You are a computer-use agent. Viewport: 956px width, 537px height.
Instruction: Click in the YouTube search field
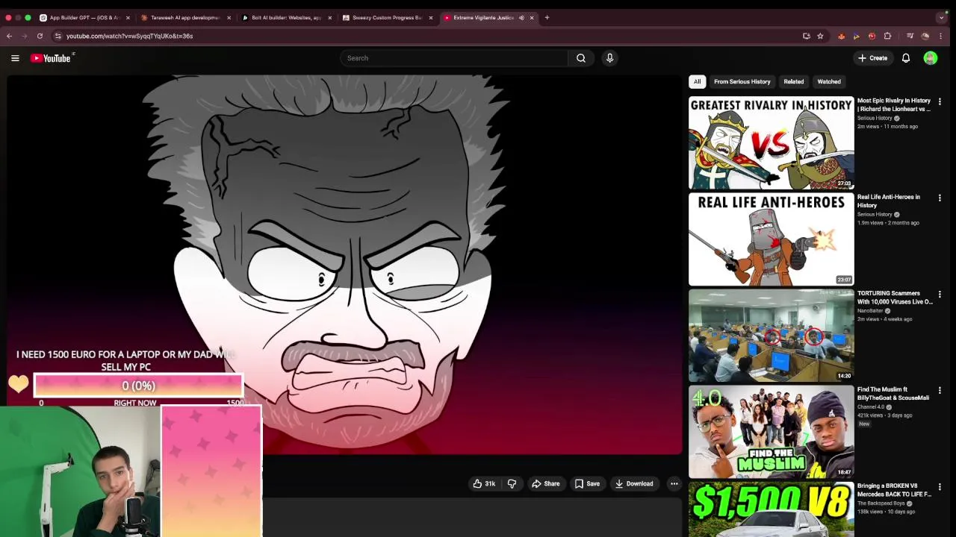point(454,58)
